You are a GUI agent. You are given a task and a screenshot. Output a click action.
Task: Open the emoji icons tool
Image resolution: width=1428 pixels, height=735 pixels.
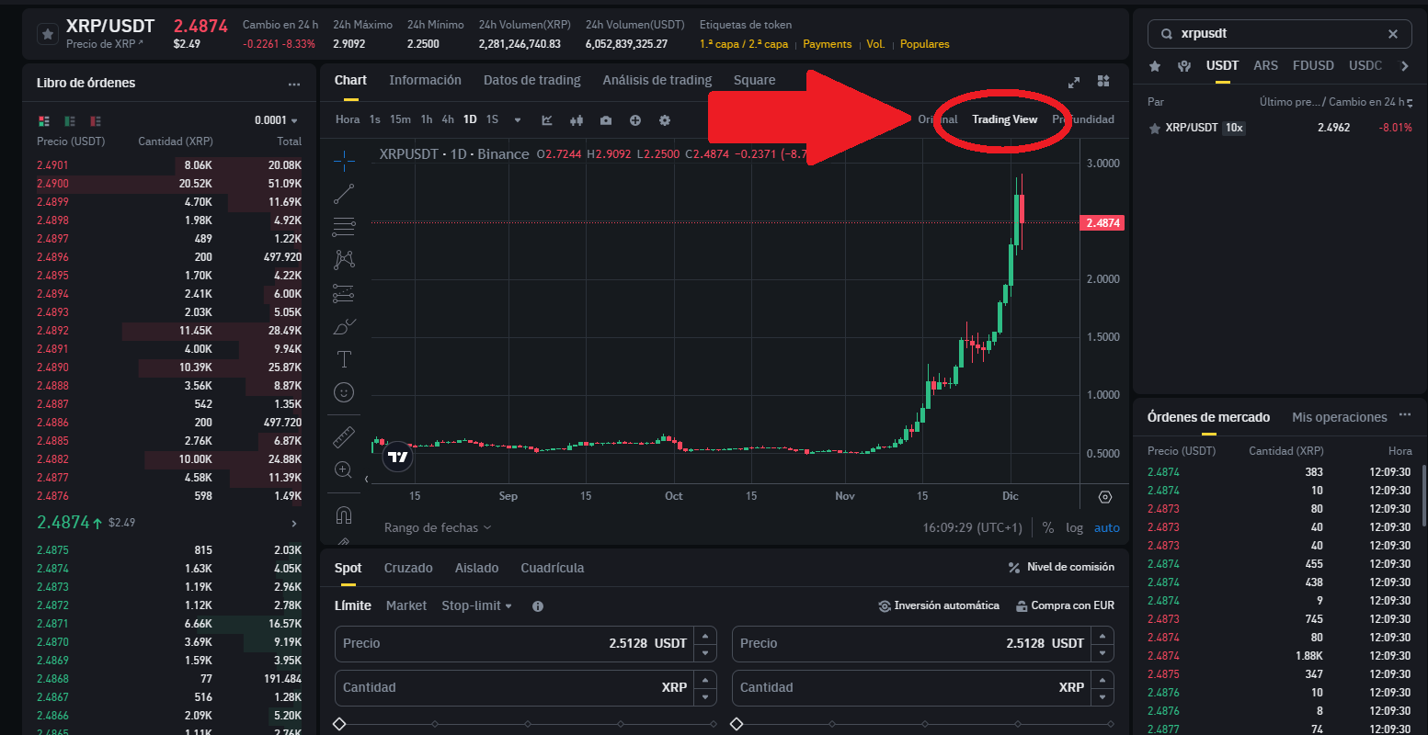(x=344, y=392)
